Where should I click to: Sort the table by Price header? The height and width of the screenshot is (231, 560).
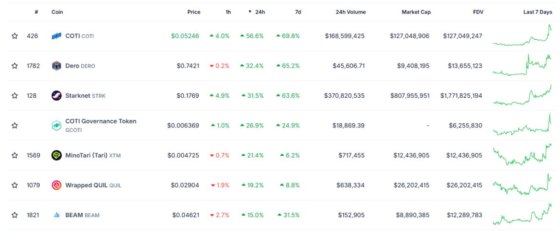(x=193, y=12)
